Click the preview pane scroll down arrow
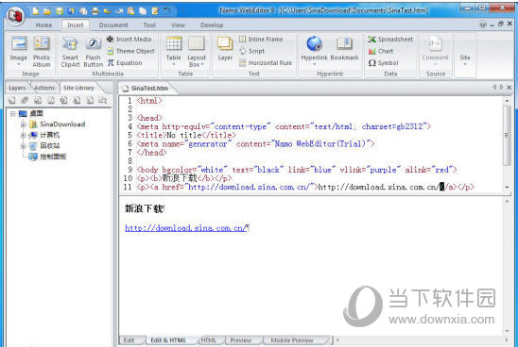518x347 pixels. [507, 331]
